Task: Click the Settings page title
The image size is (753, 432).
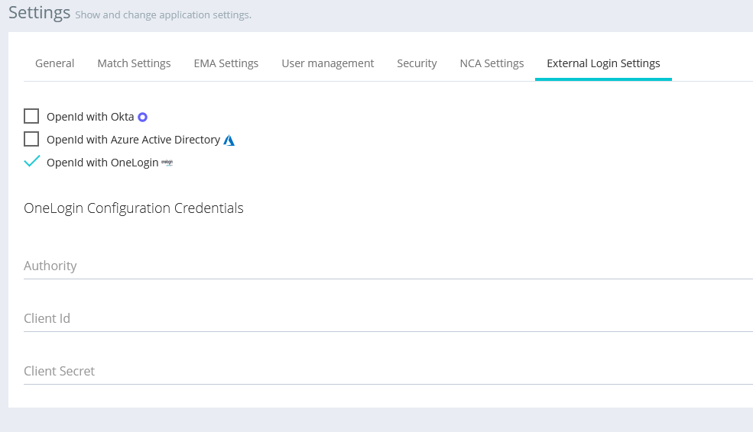Action: point(39,13)
